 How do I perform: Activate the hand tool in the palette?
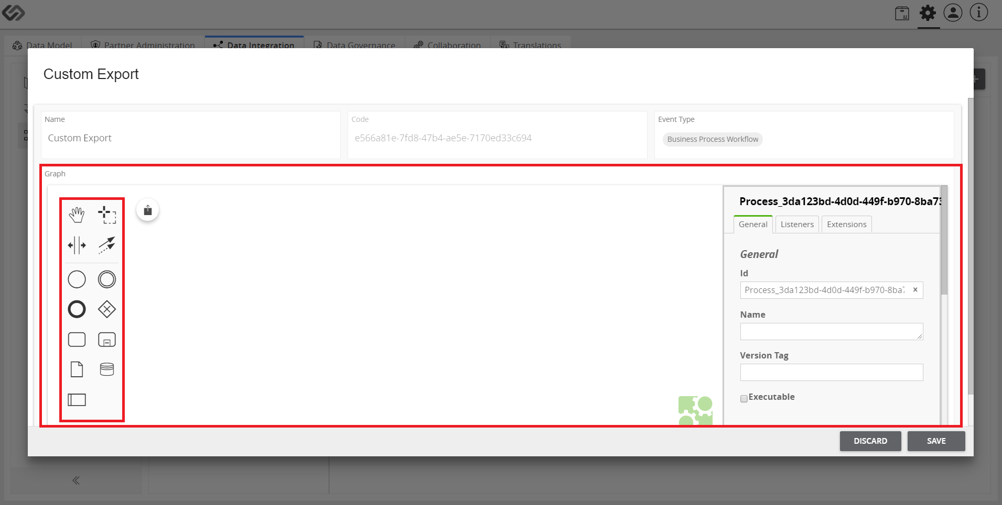(x=77, y=215)
